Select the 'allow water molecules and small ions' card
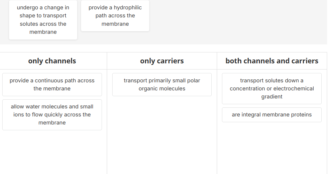 coord(52,115)
